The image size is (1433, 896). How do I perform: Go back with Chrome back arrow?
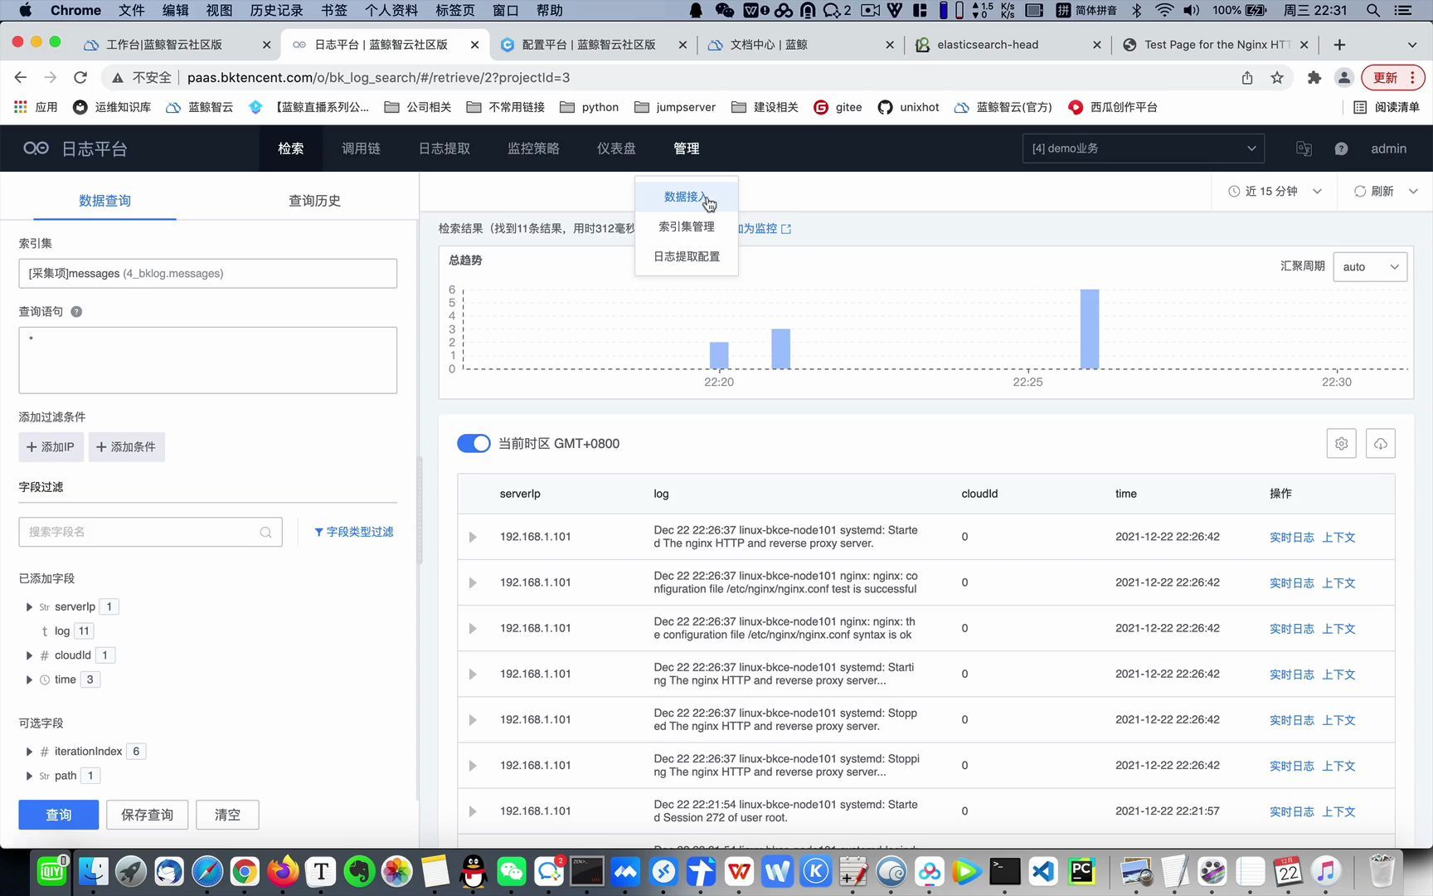click(x=21, y=77)
